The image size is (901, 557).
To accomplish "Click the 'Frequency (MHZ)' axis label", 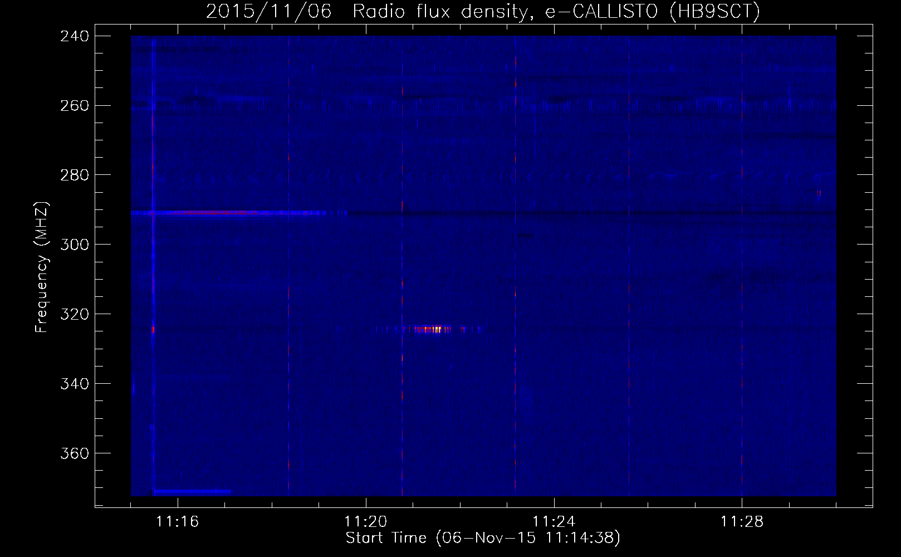I will coord(42,267).
